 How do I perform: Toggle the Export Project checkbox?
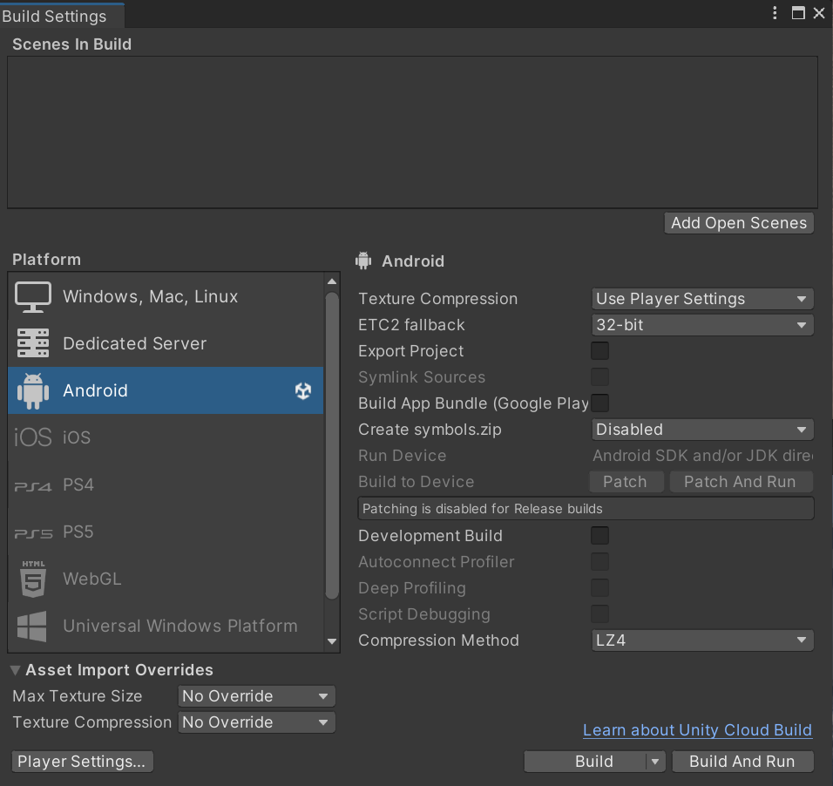pos(599,351)
